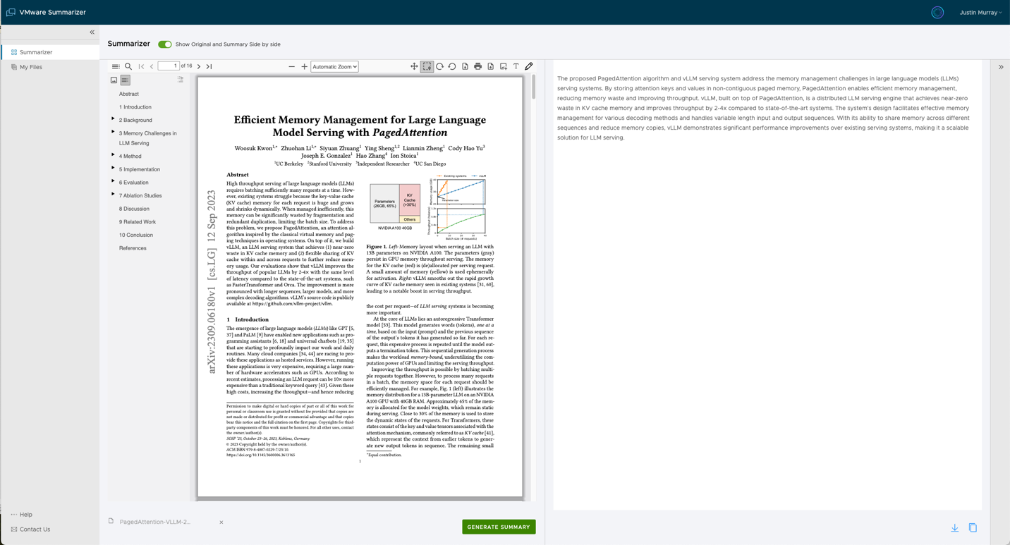Copy the summary to clipboard

pos(973,527)
